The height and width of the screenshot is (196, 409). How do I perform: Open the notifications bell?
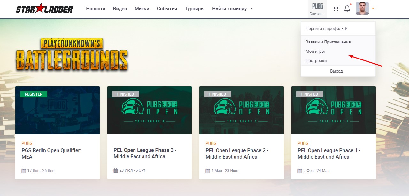click(x=347, y=8)
